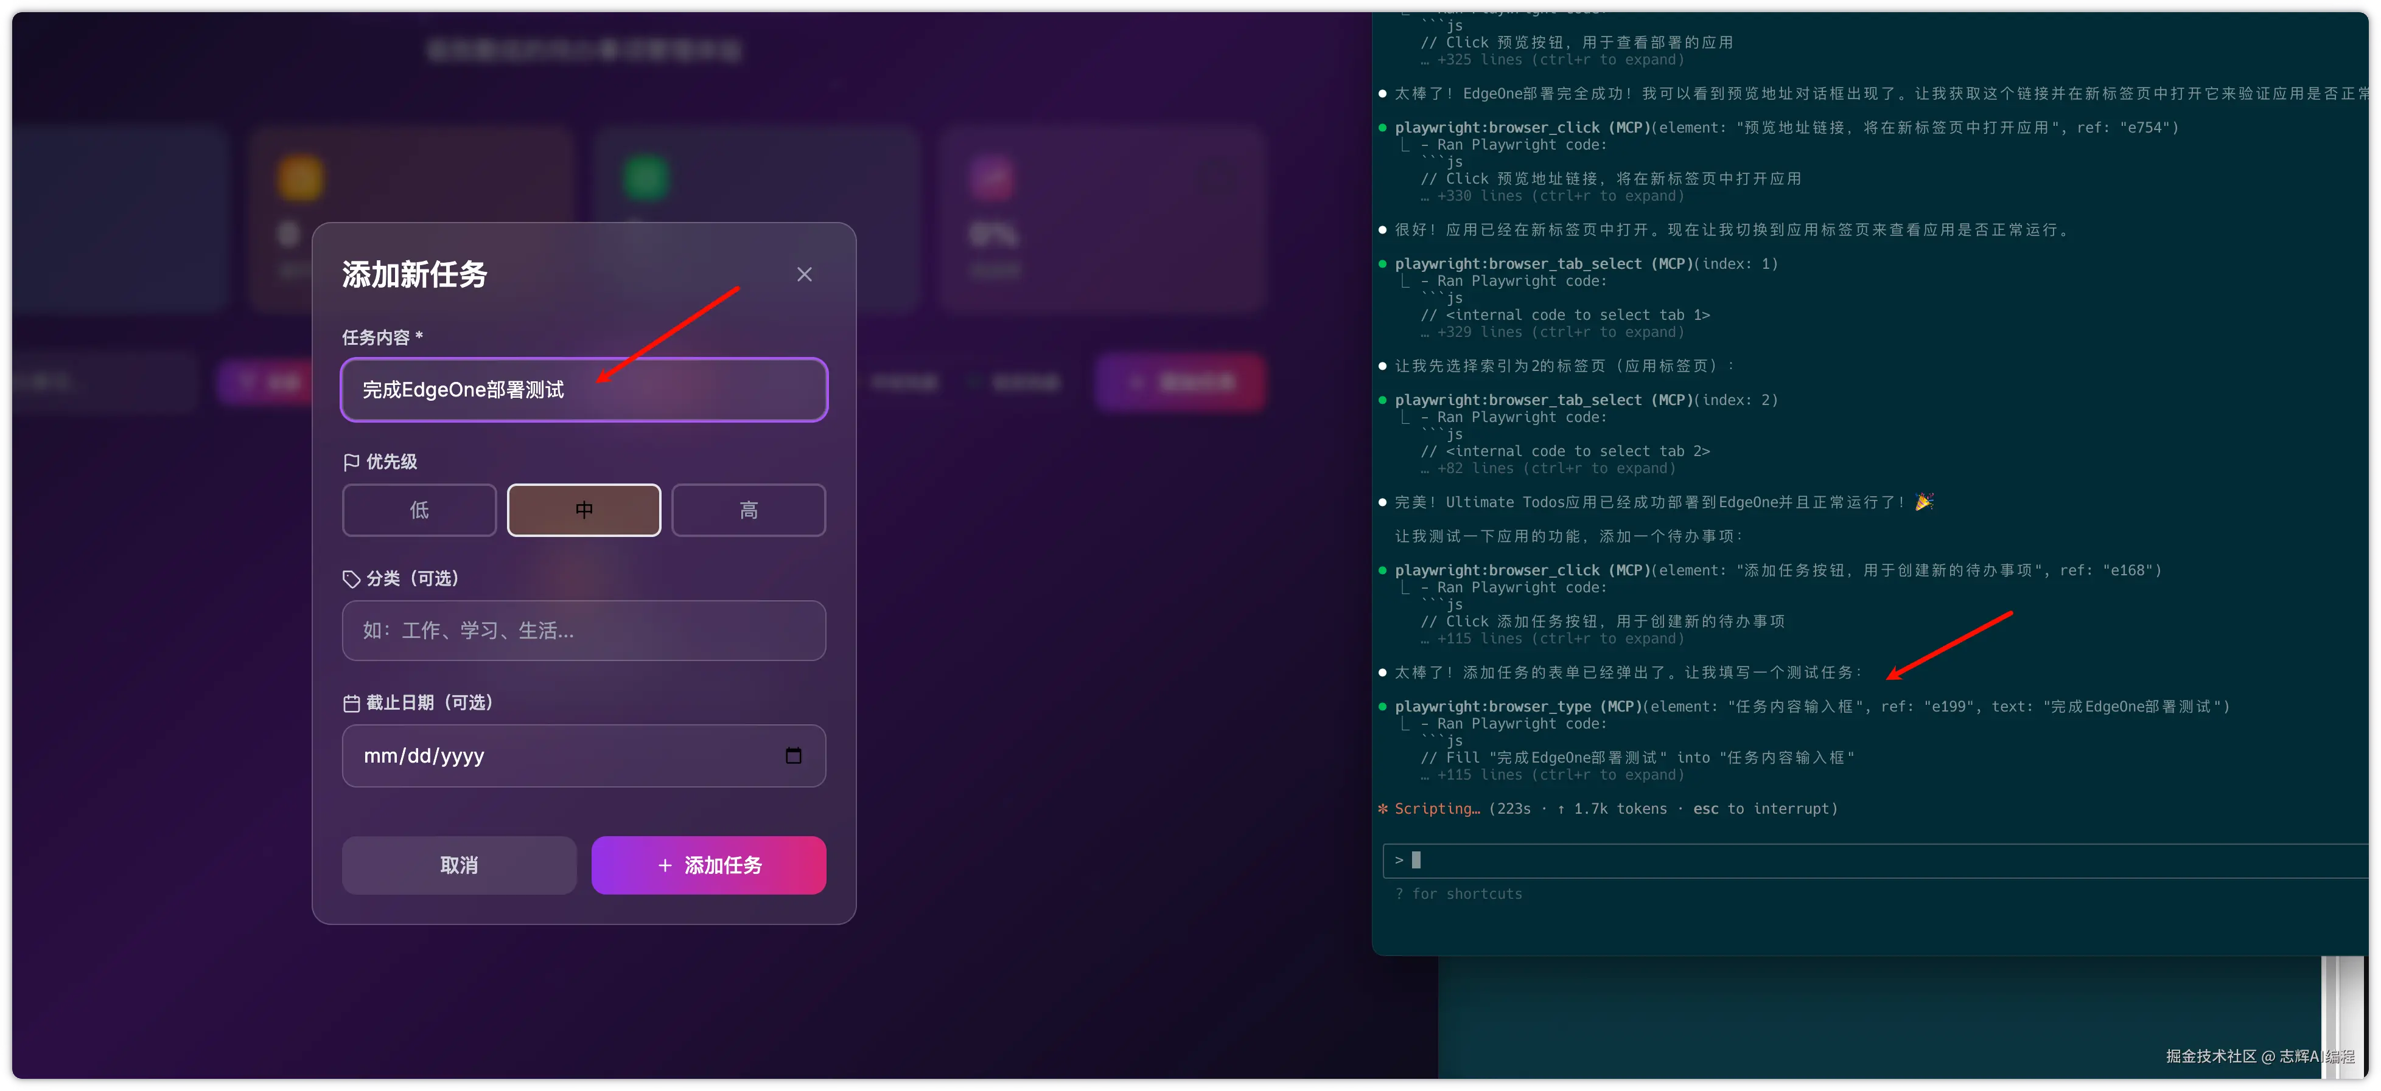The width and height of the screenshot is (2381, 1091).
Task: Submit with the gradient 添加任务 button
Action: pos(708,865)
